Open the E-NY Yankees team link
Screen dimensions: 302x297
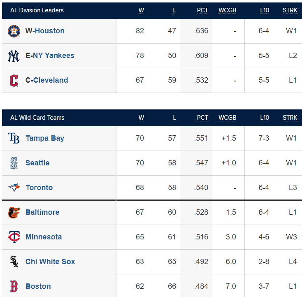pos(50,56)
